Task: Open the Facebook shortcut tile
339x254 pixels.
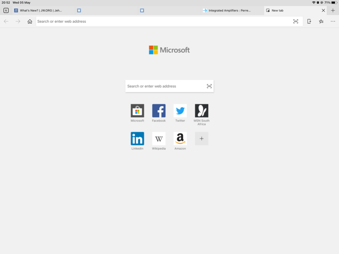Action: pos(159,111)
